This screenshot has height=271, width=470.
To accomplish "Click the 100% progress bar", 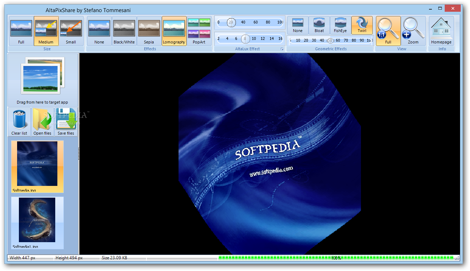I will point(336,258).
